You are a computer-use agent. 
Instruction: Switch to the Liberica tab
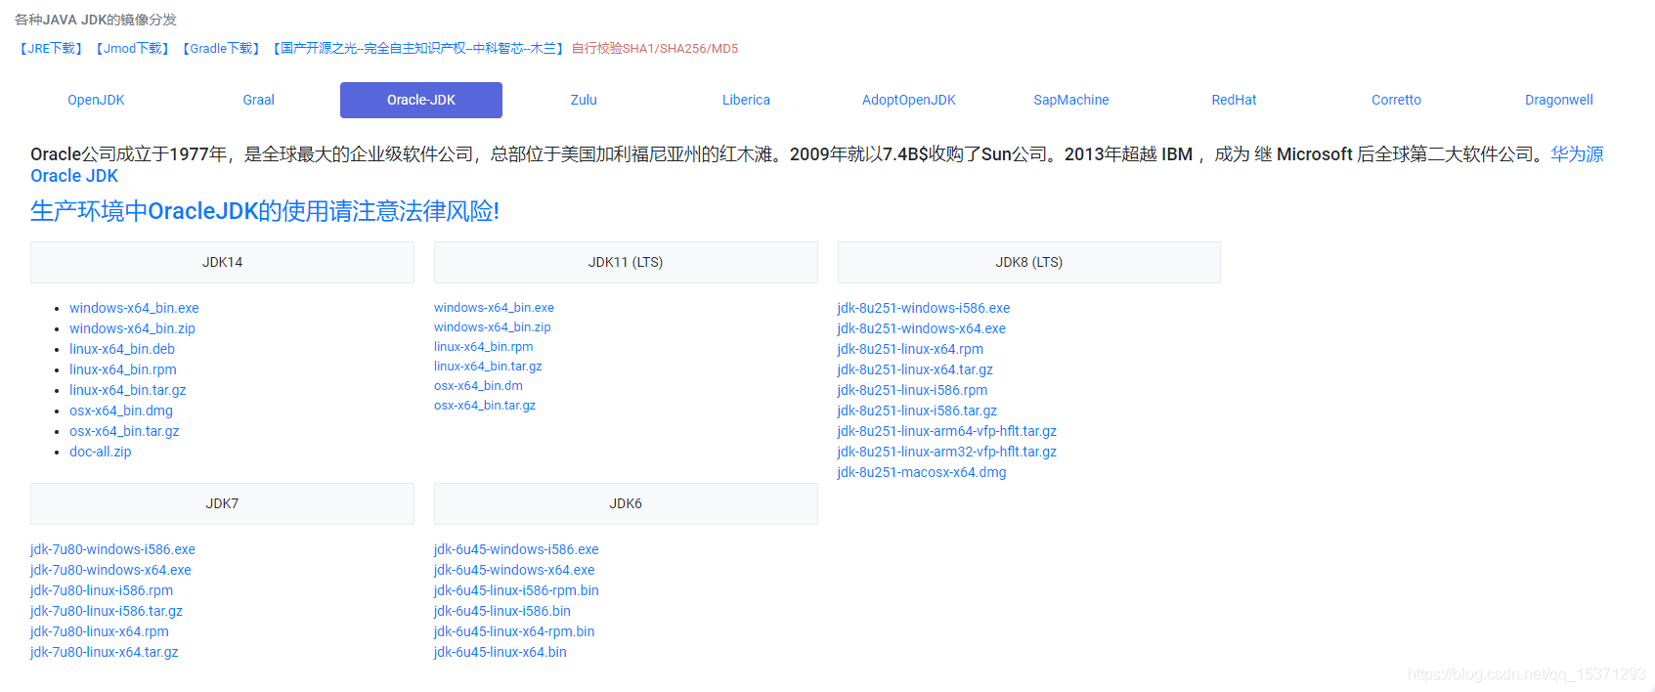pyautogui.click(x=746, y=100)
